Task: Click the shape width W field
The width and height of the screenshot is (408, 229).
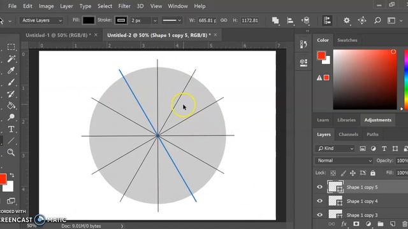Action: point(207,20)
